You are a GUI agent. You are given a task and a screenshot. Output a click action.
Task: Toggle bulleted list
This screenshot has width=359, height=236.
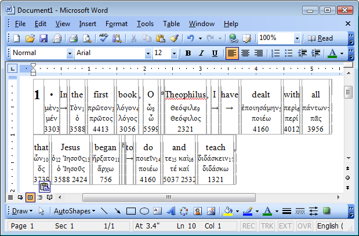tap(289, 53)
